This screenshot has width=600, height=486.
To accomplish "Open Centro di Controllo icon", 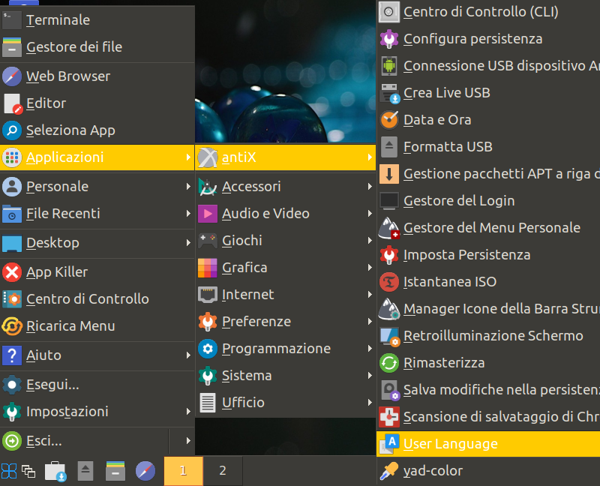I will click(12, 299).
